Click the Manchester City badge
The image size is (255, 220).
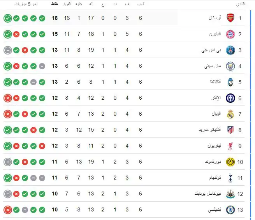(x=230, y=66)
